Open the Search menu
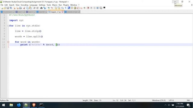Image resolution: width=193 pixels, height=108 pixels. point(11,5)
